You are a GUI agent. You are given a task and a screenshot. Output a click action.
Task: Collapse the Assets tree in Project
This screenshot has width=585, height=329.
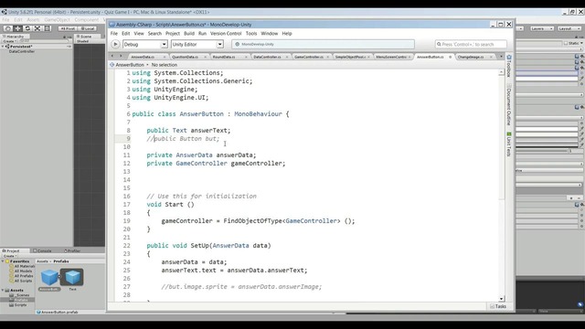coord(3,291)
